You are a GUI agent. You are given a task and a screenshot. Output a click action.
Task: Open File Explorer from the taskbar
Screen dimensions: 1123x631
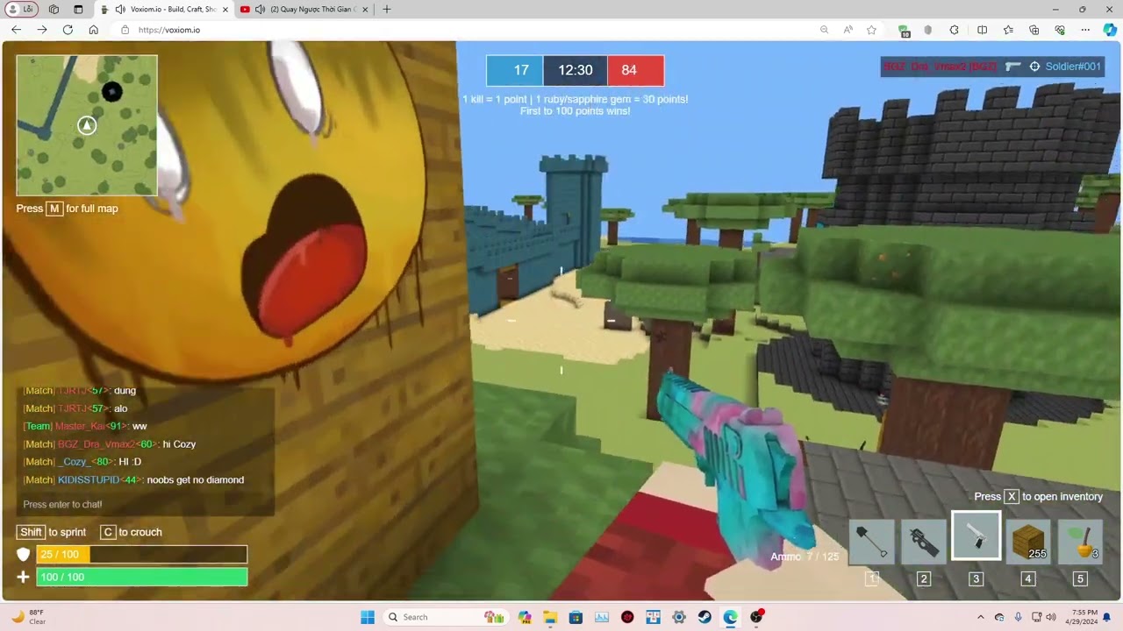[x=550, y=617]
